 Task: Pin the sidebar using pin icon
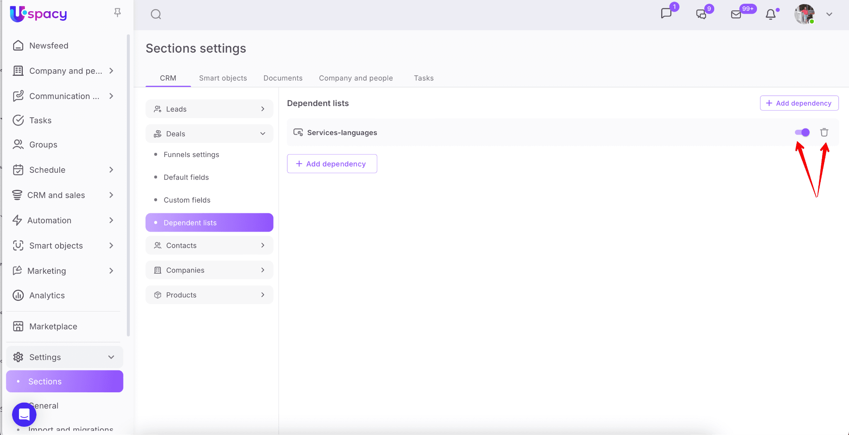117,13
